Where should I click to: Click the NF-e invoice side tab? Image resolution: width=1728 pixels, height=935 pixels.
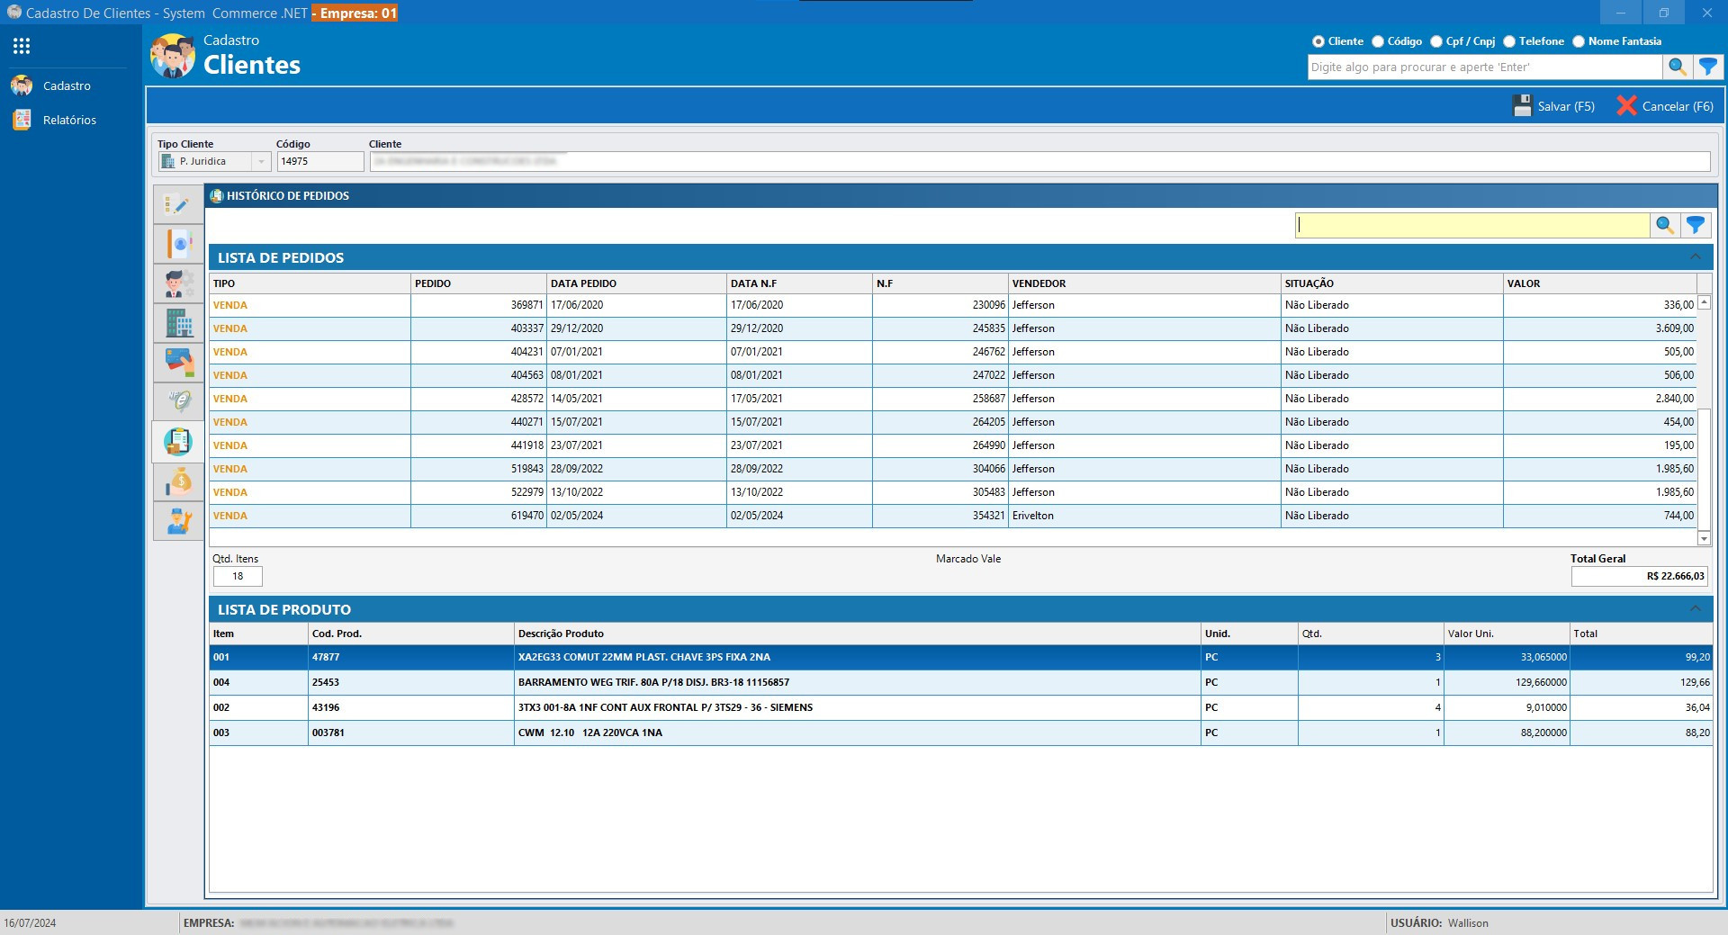178,401
